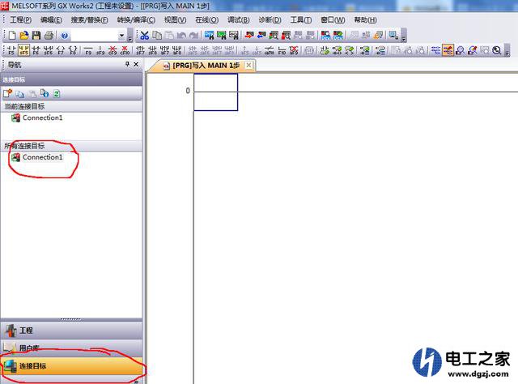
Task: Save the project with floppy disk icon
Action: [36, 36]
